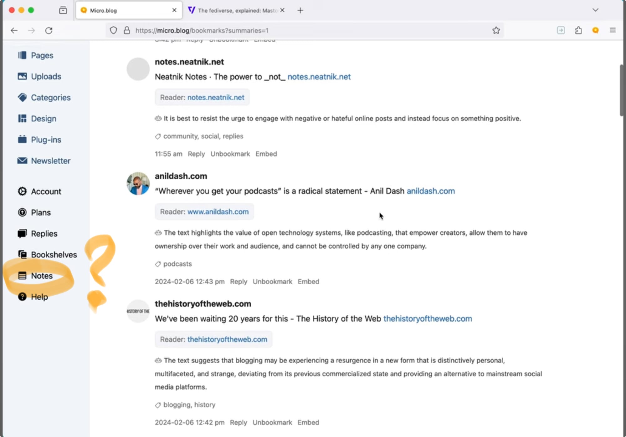Select the Uploads icon
This screenshot has height=437, width=626.
(x=22, y=76)
